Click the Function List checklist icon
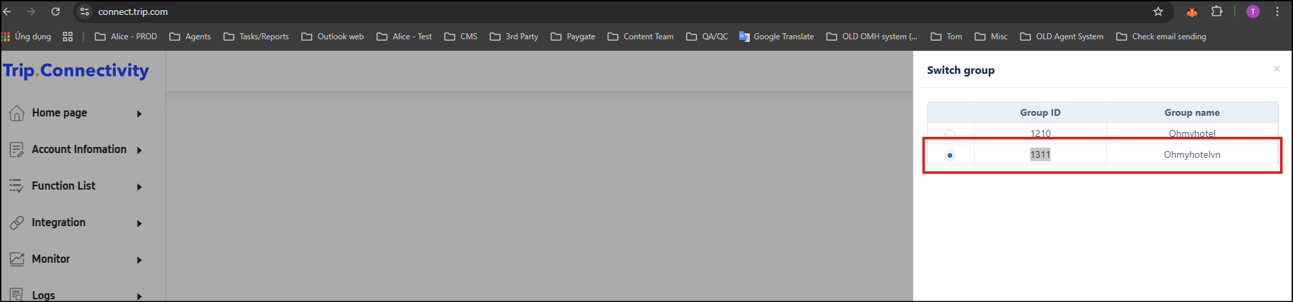The width and height of the screenshot is (1293, 302). click(17, 186)
